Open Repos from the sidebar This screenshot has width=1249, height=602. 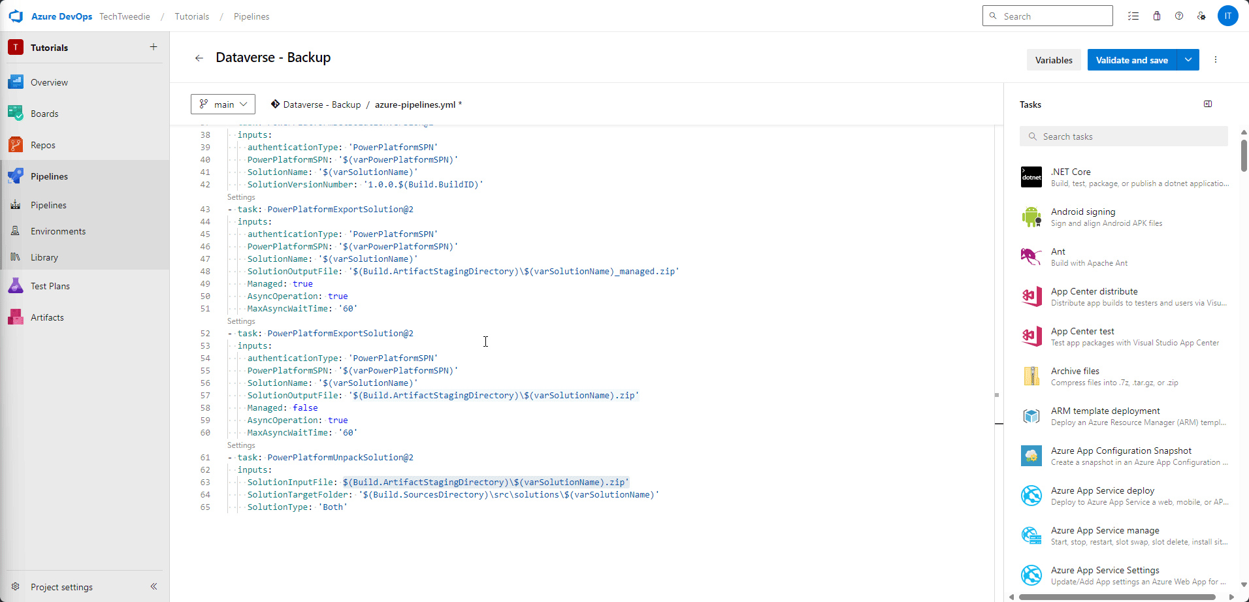point(42,144)
